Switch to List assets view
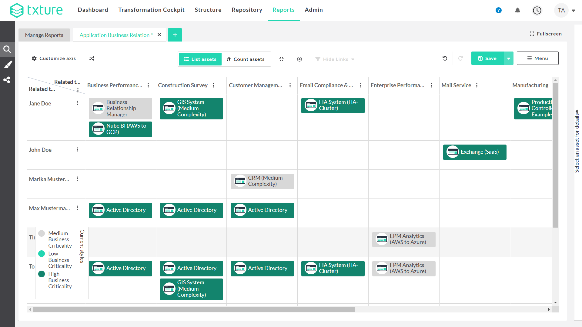Viewport: 582px width, 327px height. click(200, 59)
